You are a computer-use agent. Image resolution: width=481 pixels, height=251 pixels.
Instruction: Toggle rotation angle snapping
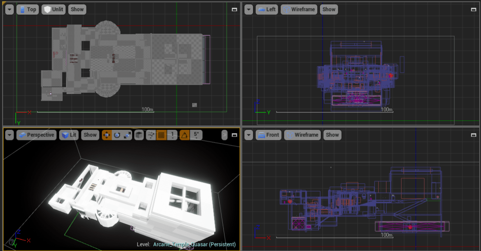(184, 135)
